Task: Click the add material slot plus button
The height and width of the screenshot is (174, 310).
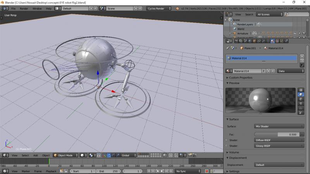Action: 302,56
